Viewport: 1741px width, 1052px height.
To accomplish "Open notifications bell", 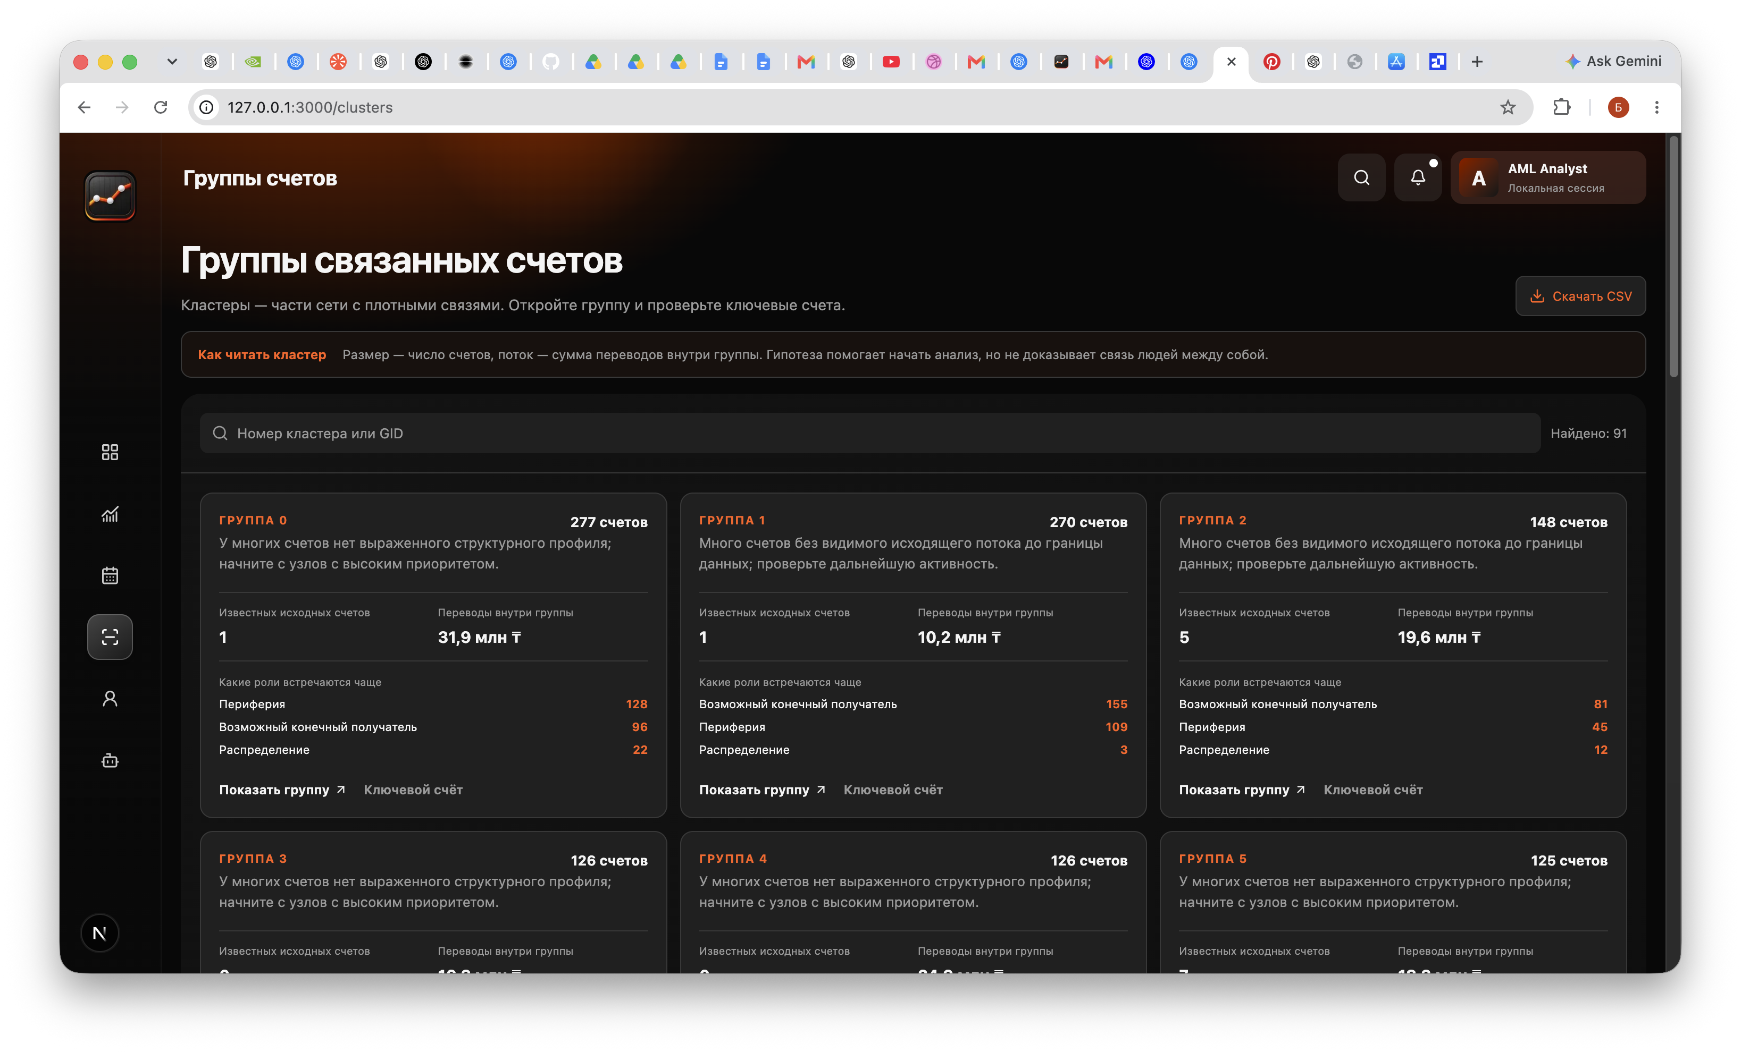I will [x=1417, y=177].
